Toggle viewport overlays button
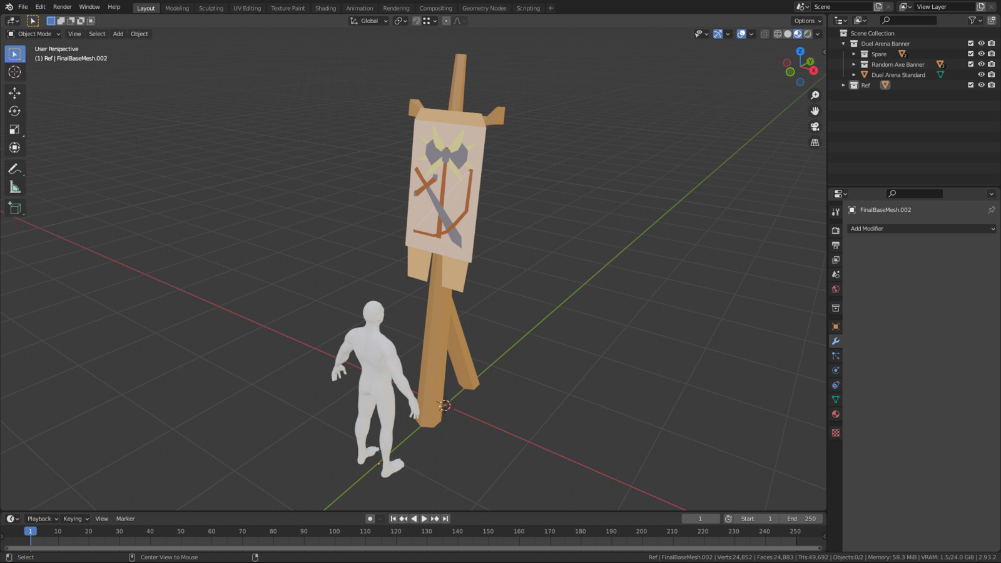Image resolution: width=1001 pixels, height=563 pixels. (x=741, y=34)
